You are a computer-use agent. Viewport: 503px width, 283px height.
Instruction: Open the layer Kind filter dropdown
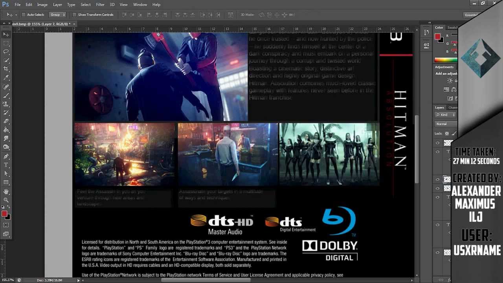(446, 115)
